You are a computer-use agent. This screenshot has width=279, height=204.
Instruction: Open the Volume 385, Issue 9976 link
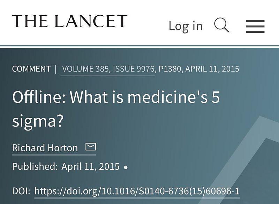click(107, 69)
